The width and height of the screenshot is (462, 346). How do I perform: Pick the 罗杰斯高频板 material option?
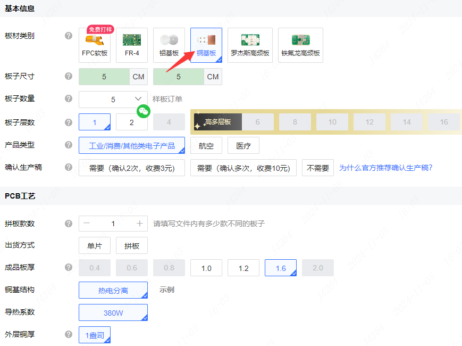250,46
